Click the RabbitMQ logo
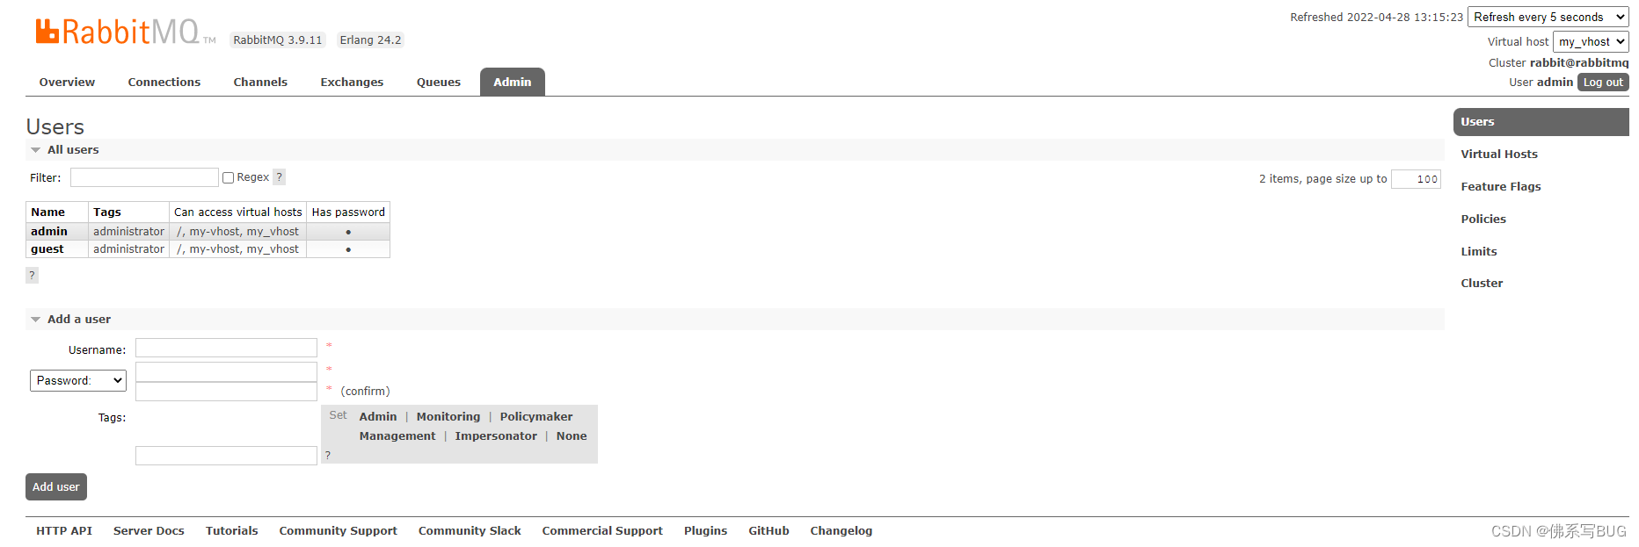The width and height of the screenshot is (1639, 547). pyautogui.click(x=125, y=32)
